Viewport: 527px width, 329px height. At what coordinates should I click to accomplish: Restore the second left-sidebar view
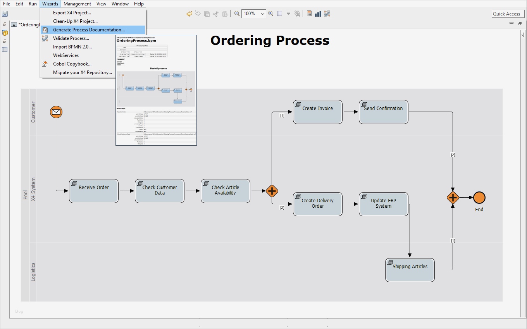pos(5,41)
